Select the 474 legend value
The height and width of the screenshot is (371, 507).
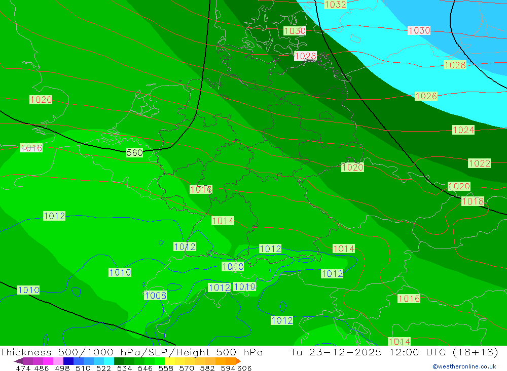tap(23, 368)
